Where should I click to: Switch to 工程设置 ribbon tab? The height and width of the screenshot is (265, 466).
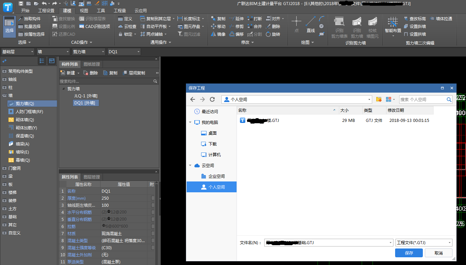click(x=46, y=11)
